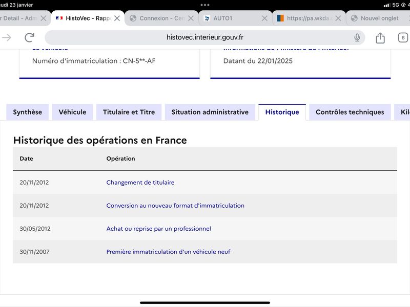The height and width of the screenshot is (307, 410).
Task: Switch to the Connexion browser tab
Action: pos(161,18)
